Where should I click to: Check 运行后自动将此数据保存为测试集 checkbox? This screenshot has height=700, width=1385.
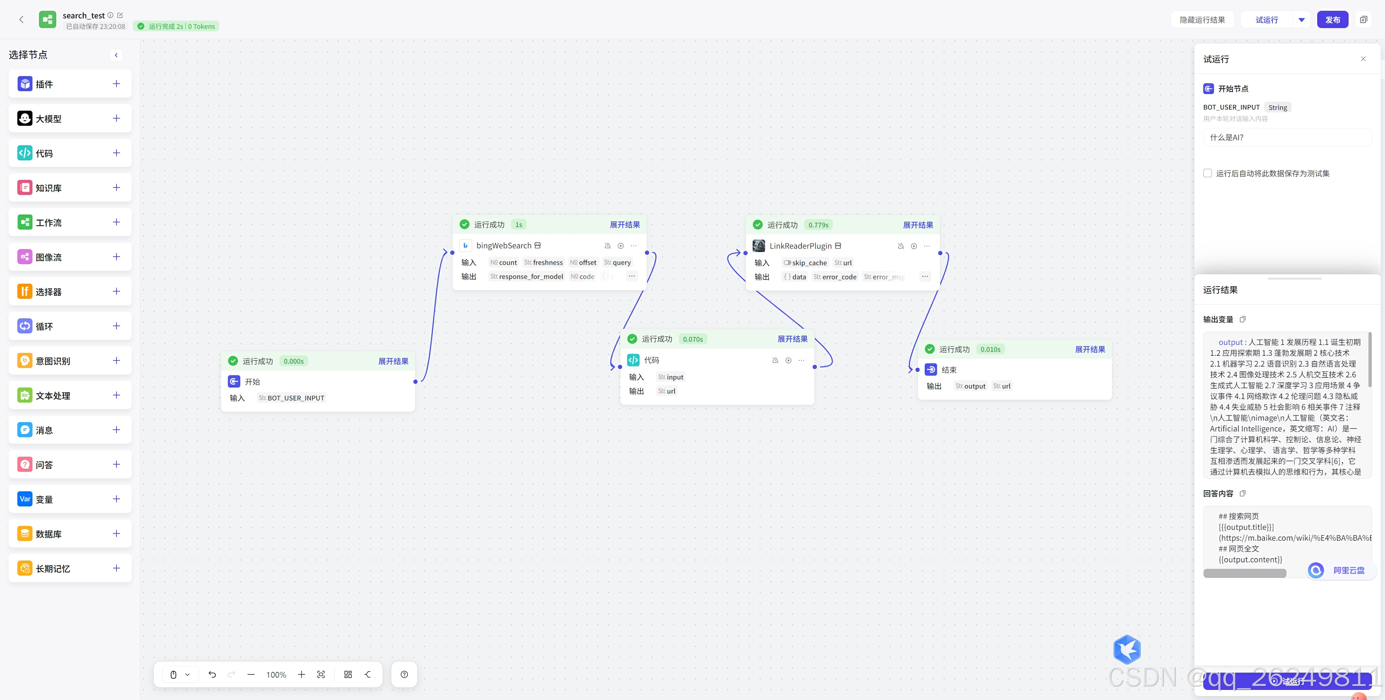click(1208, 173)
